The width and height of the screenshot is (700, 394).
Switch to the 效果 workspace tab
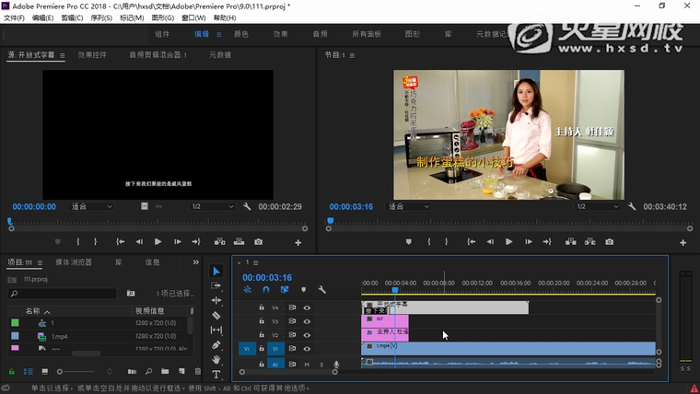[x=280, y=34]
